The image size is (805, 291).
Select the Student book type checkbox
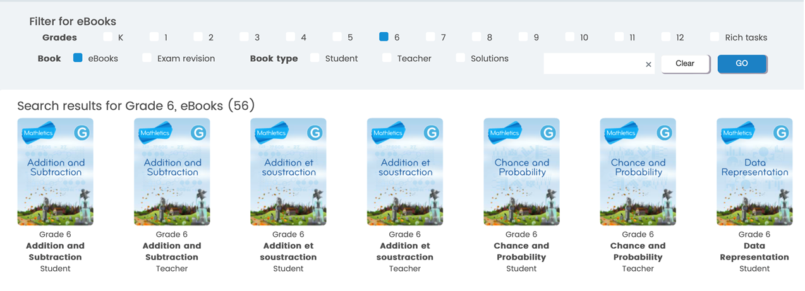coord(315,58)
